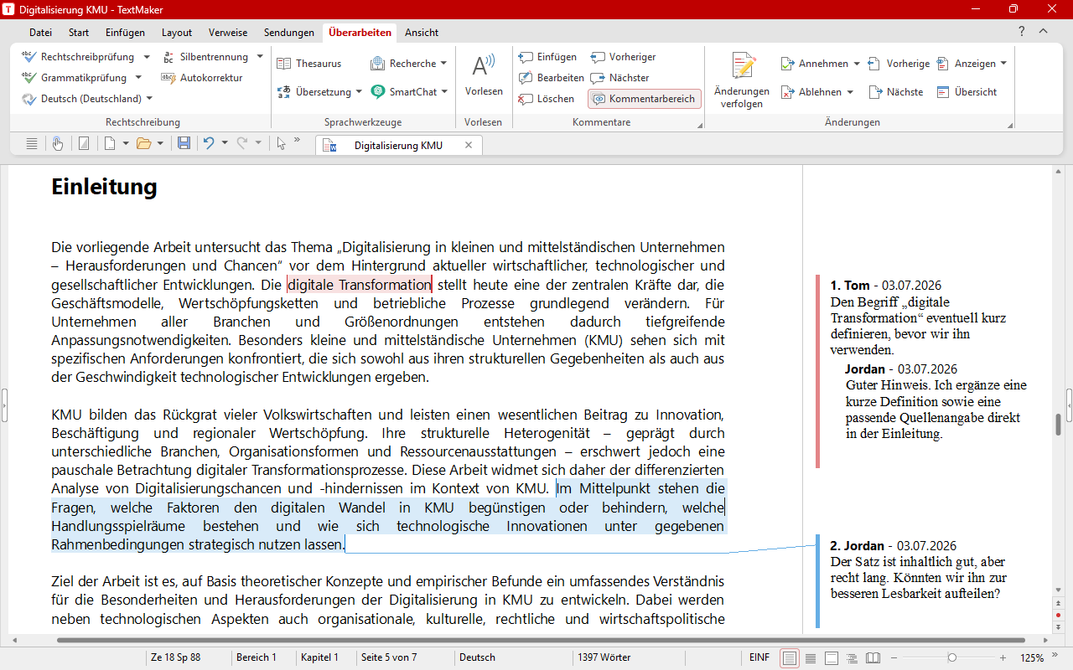This screenshot has height=670, width=1073.
Task: Click the open folder icon
Action: point(143,143)
